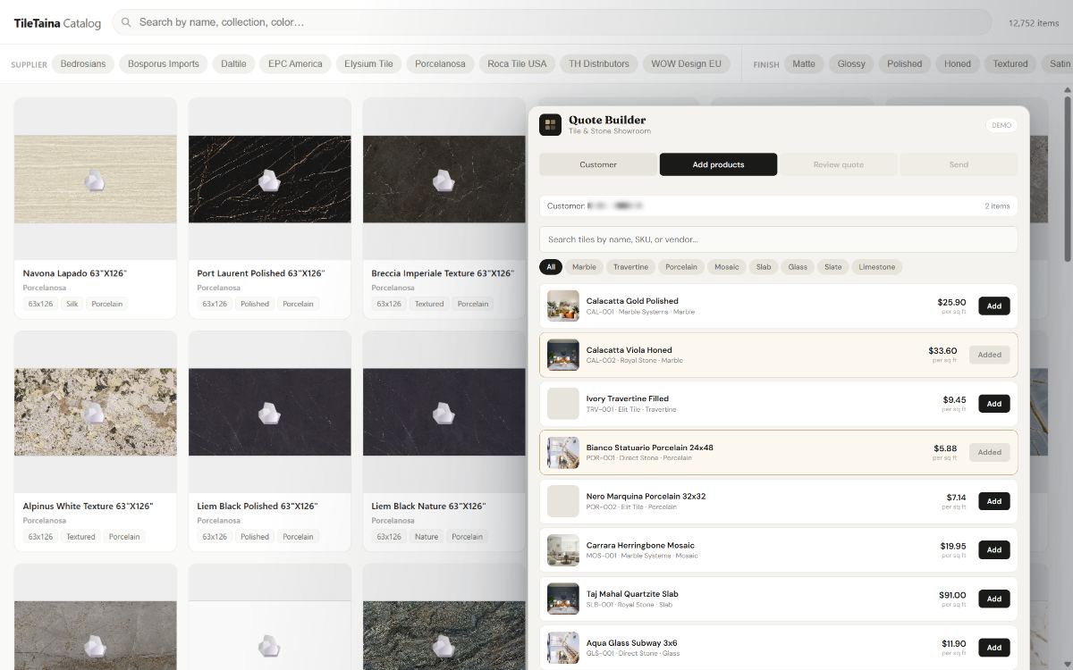This screenshot has height=670, width=1073.
Task: Filter catalog by Textured finish
Action: click(1010, 64)
